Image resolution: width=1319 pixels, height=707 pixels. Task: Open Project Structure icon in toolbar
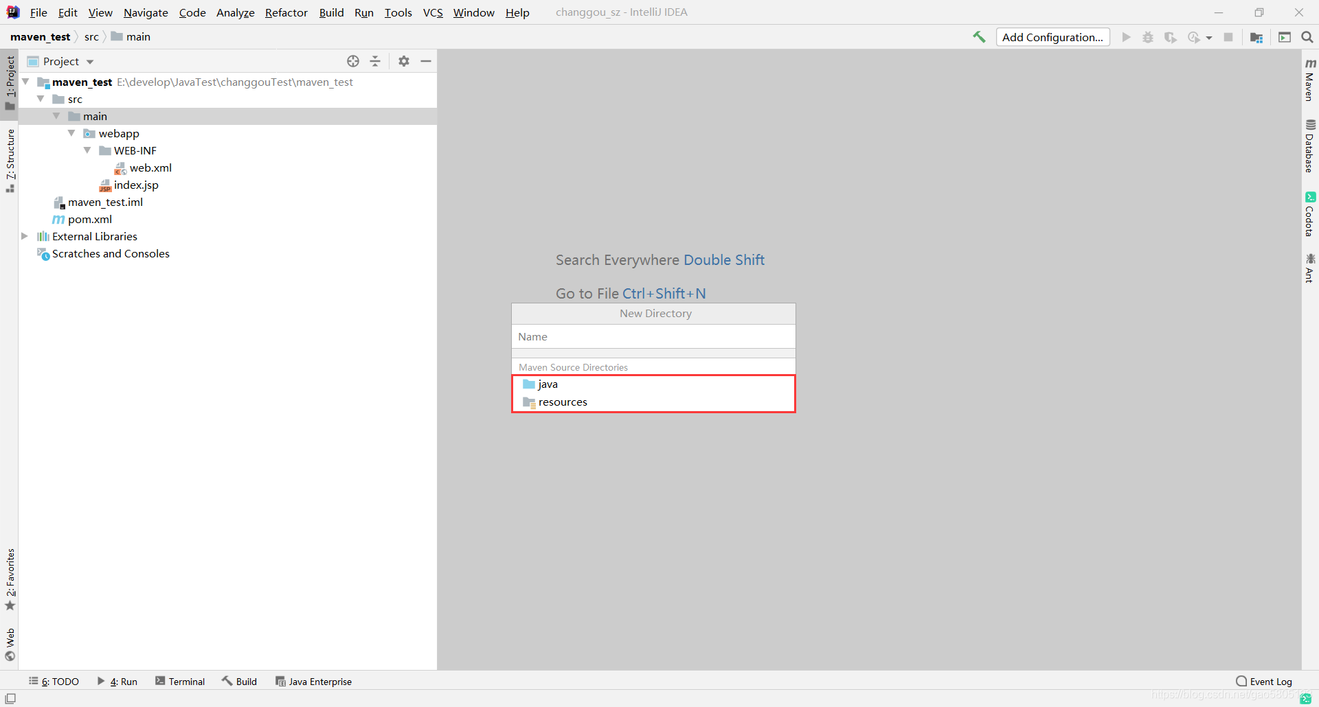(1256, 37)
